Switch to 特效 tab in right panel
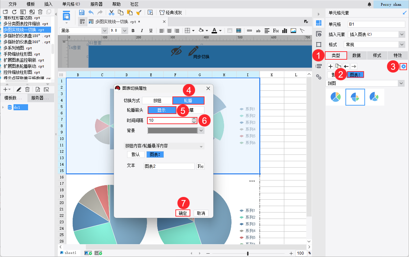 click(x=397, y=55)
